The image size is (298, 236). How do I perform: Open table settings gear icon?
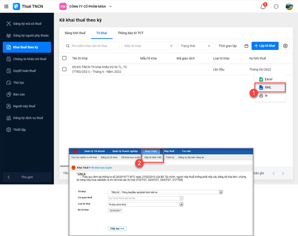285,46
